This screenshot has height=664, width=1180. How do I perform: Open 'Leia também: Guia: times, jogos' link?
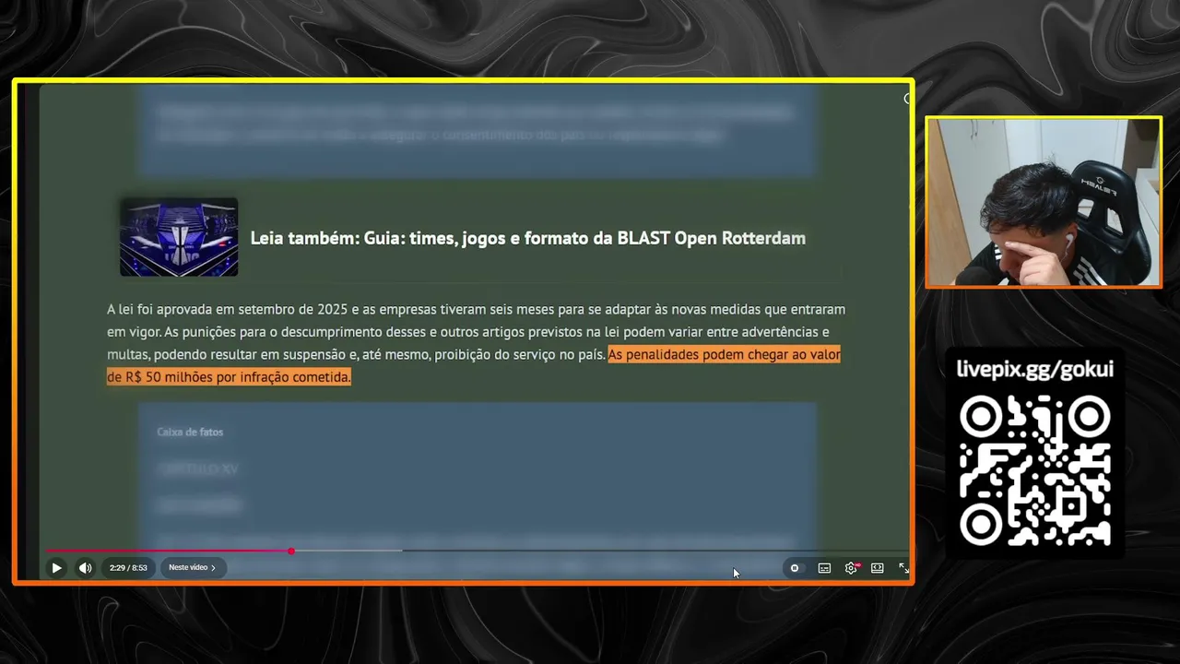click(x=528, y=238)
